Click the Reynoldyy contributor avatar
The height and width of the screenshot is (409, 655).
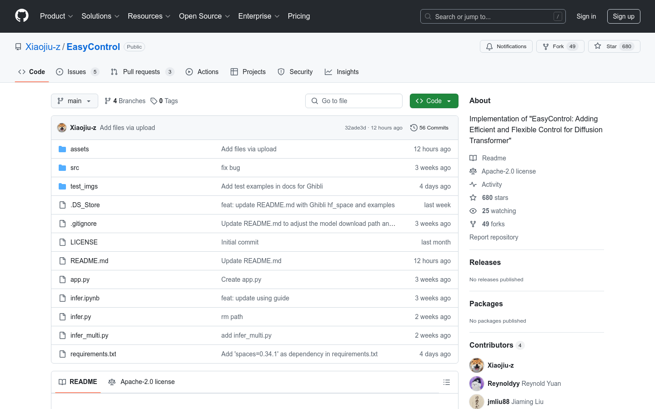477,384
